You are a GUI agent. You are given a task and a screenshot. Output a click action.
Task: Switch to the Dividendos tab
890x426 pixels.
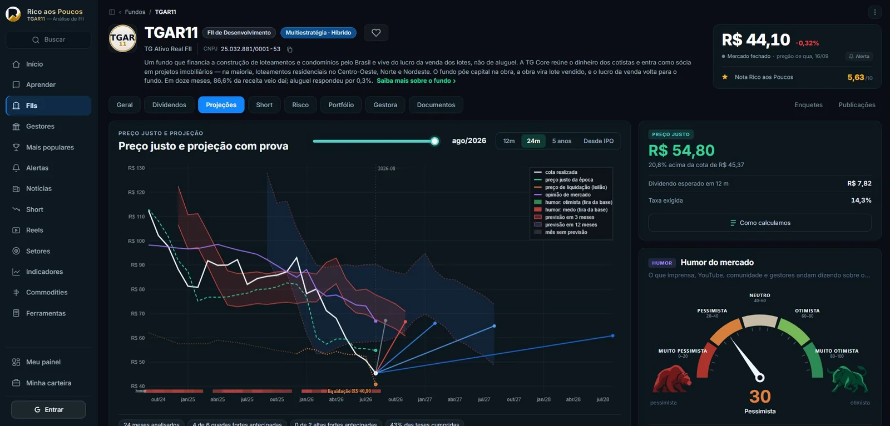169,105
